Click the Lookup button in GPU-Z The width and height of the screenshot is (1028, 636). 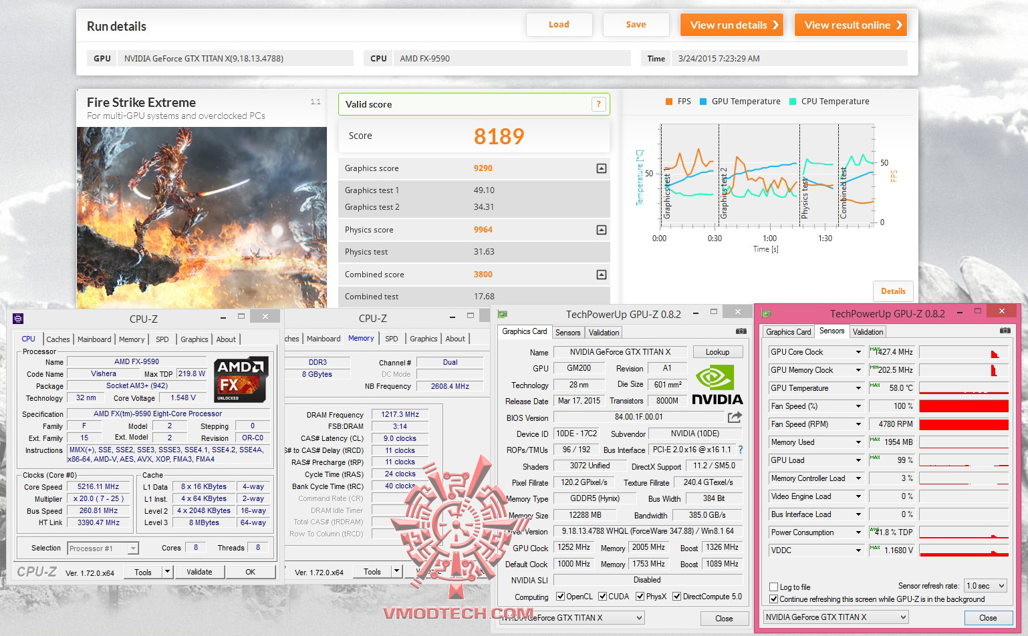[717, 352]
